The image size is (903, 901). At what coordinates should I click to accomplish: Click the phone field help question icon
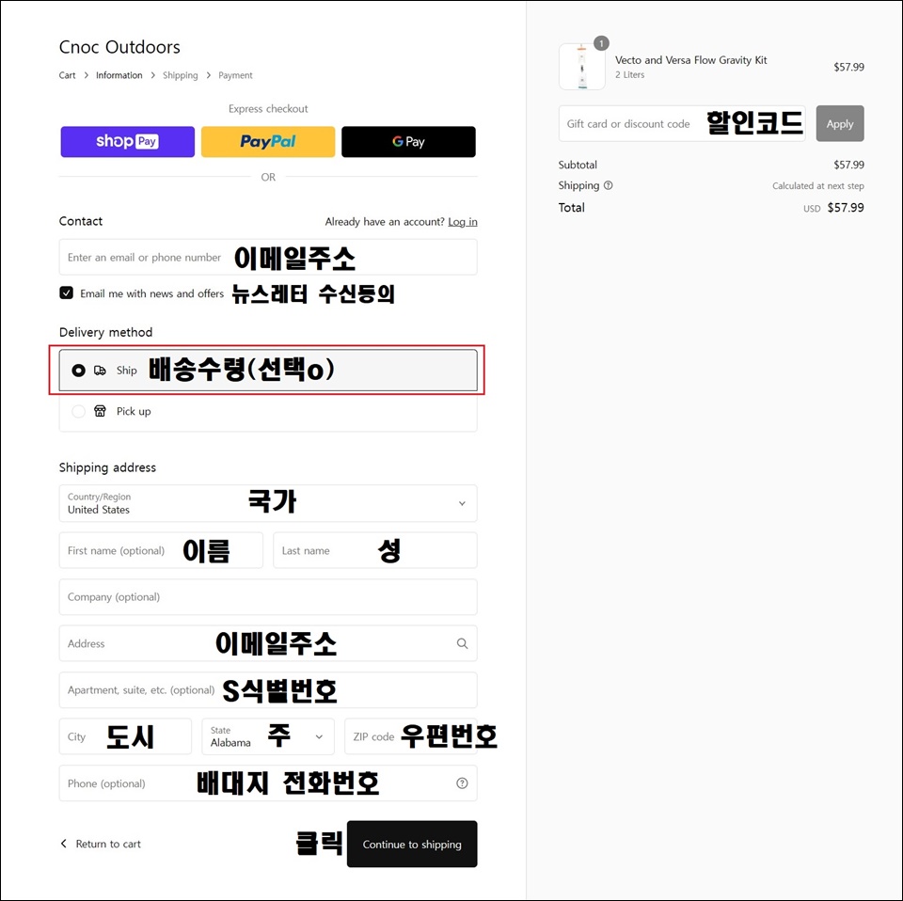[x=462, y=783]
